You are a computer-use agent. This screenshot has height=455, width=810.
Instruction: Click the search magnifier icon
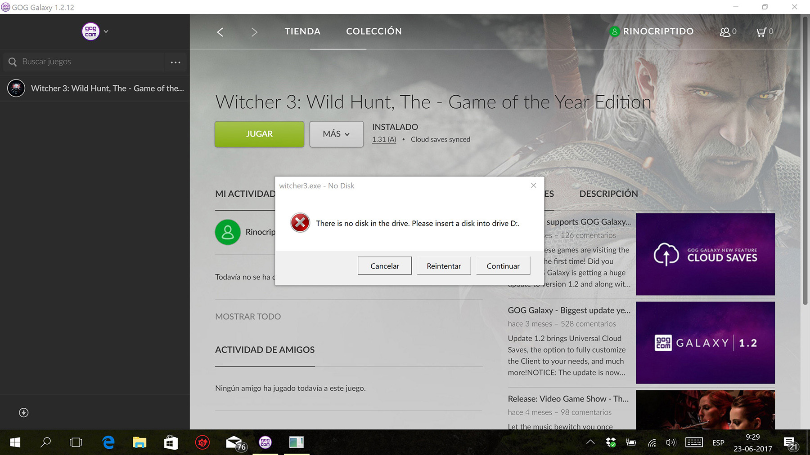coord(12,62)
